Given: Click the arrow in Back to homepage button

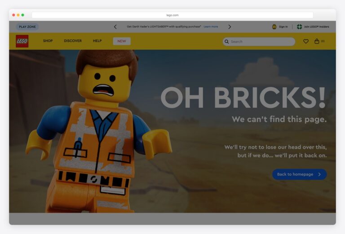Looking at the screenshot, I should (319, 174).
